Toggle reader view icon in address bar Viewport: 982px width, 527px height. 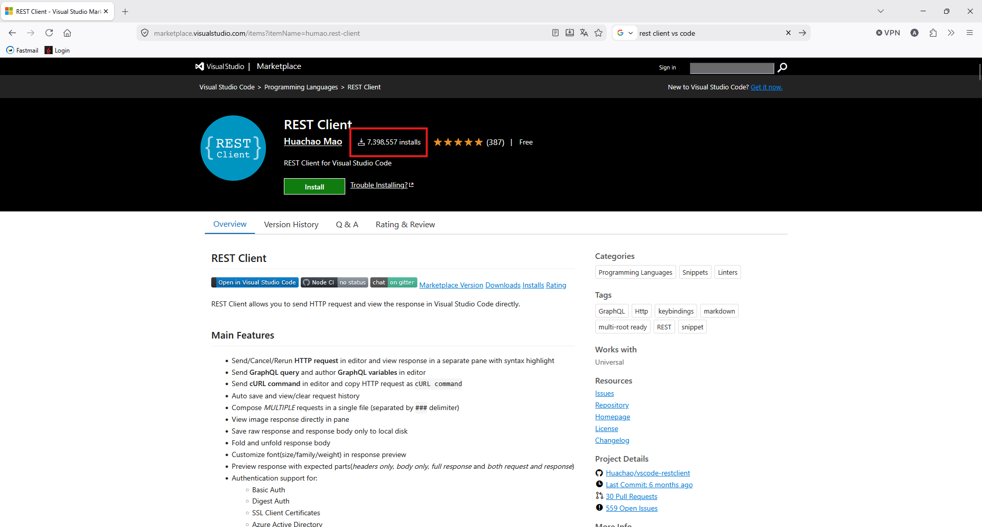coord(555,33)
